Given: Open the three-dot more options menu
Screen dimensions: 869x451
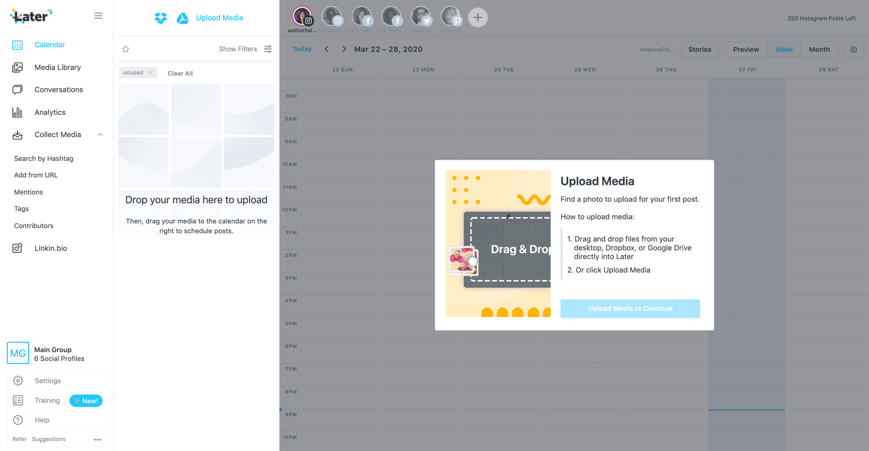Looking at the screenshot, I should tap(97, 440).
